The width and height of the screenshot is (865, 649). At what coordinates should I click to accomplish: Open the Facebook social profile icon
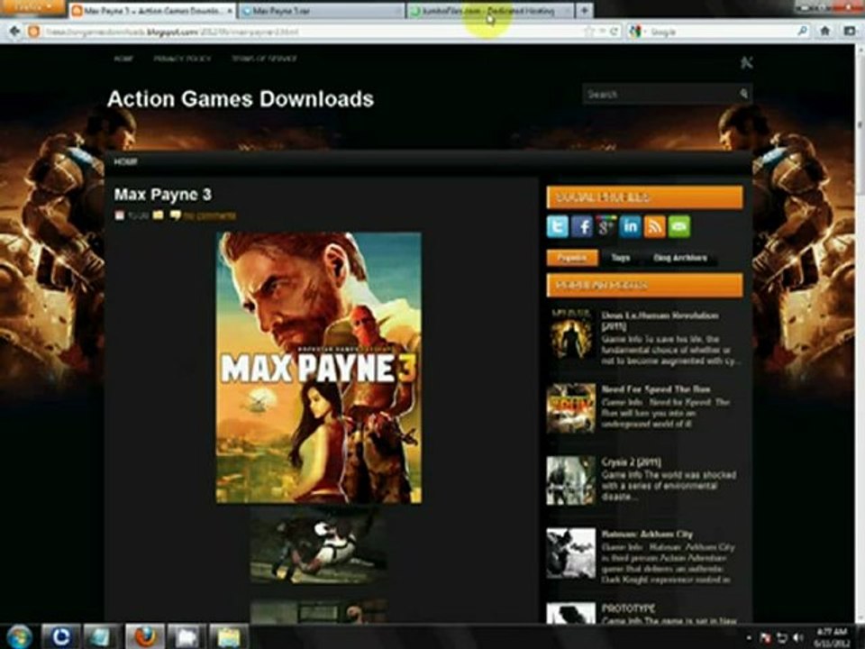(x=581, y=227)
